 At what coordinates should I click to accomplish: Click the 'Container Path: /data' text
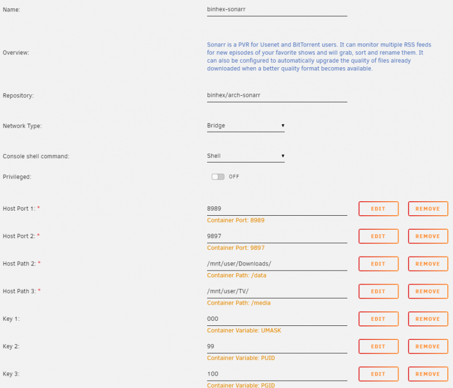click(x=237, y=275)
